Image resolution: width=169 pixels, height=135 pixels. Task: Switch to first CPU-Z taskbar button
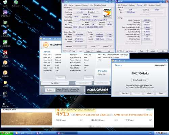click(x=46, y=133)
